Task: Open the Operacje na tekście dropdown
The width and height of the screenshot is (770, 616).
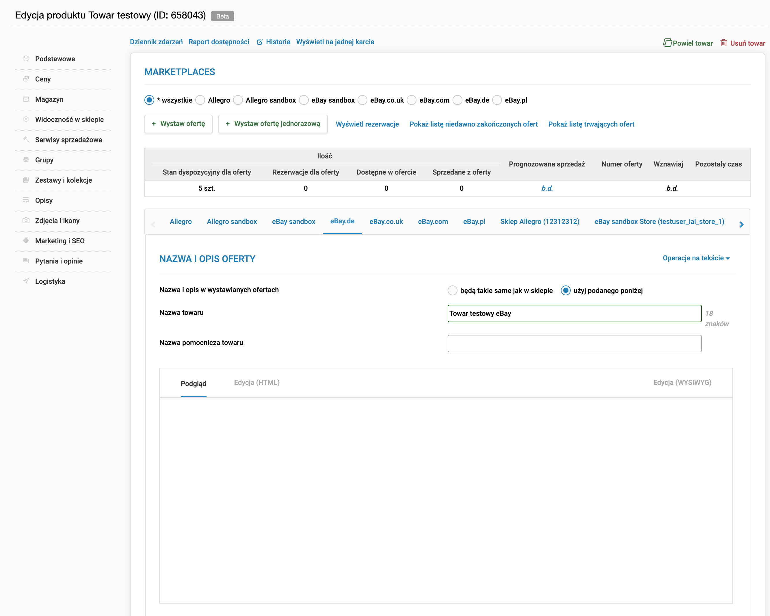Action: [696, 258]
